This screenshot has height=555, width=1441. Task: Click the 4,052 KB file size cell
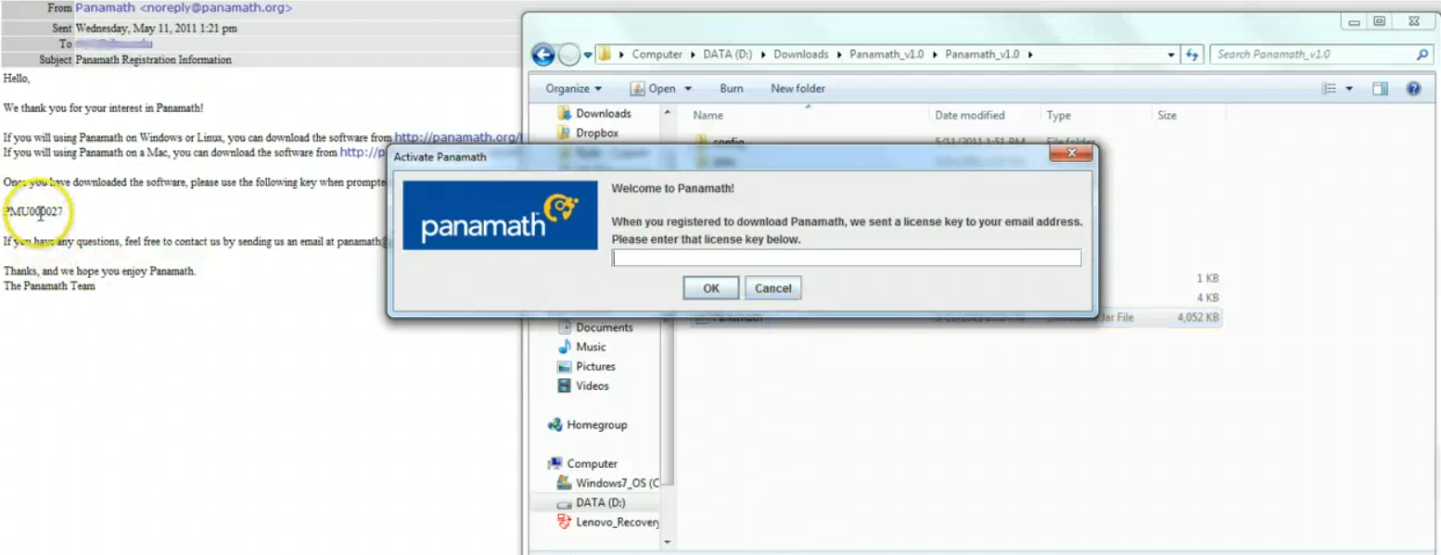[x=1198, y=318]
